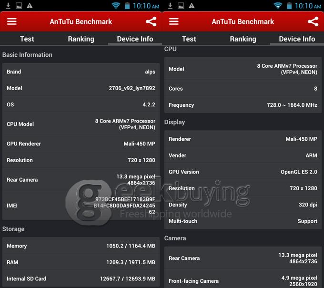Open hamburger menu in right AnTuTu screen

(174, 21)
